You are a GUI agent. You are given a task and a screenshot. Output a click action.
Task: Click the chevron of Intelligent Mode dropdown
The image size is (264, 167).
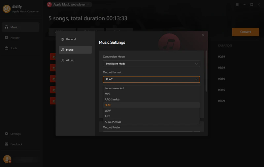pos(196,64)
